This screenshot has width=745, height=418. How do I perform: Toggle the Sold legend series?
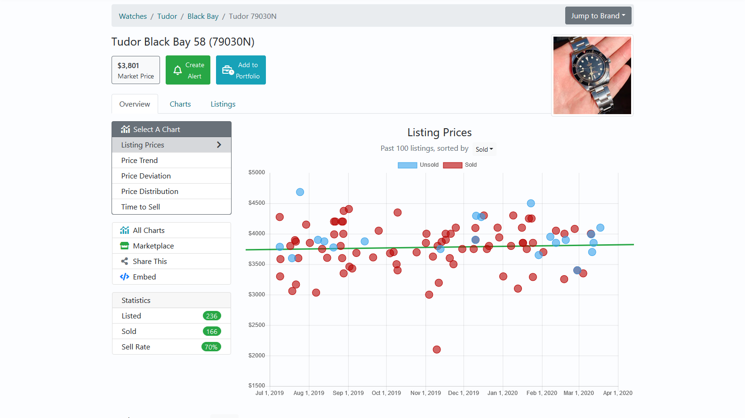pos(460,165)
